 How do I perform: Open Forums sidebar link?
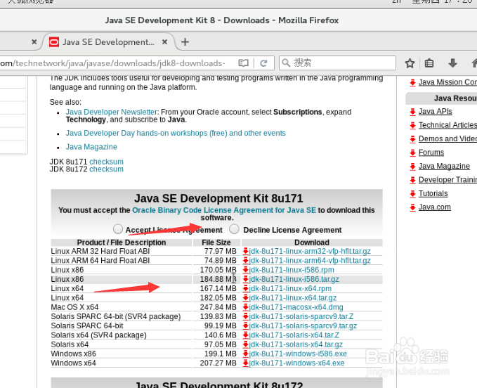(431, 153)
